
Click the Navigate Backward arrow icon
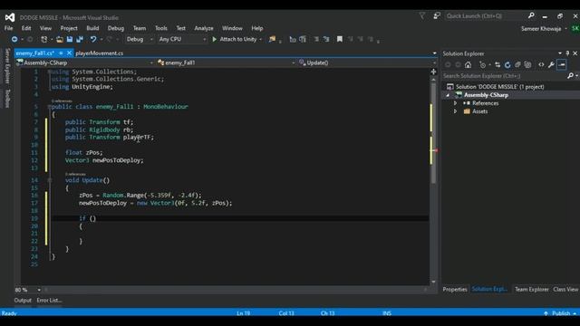14,39
